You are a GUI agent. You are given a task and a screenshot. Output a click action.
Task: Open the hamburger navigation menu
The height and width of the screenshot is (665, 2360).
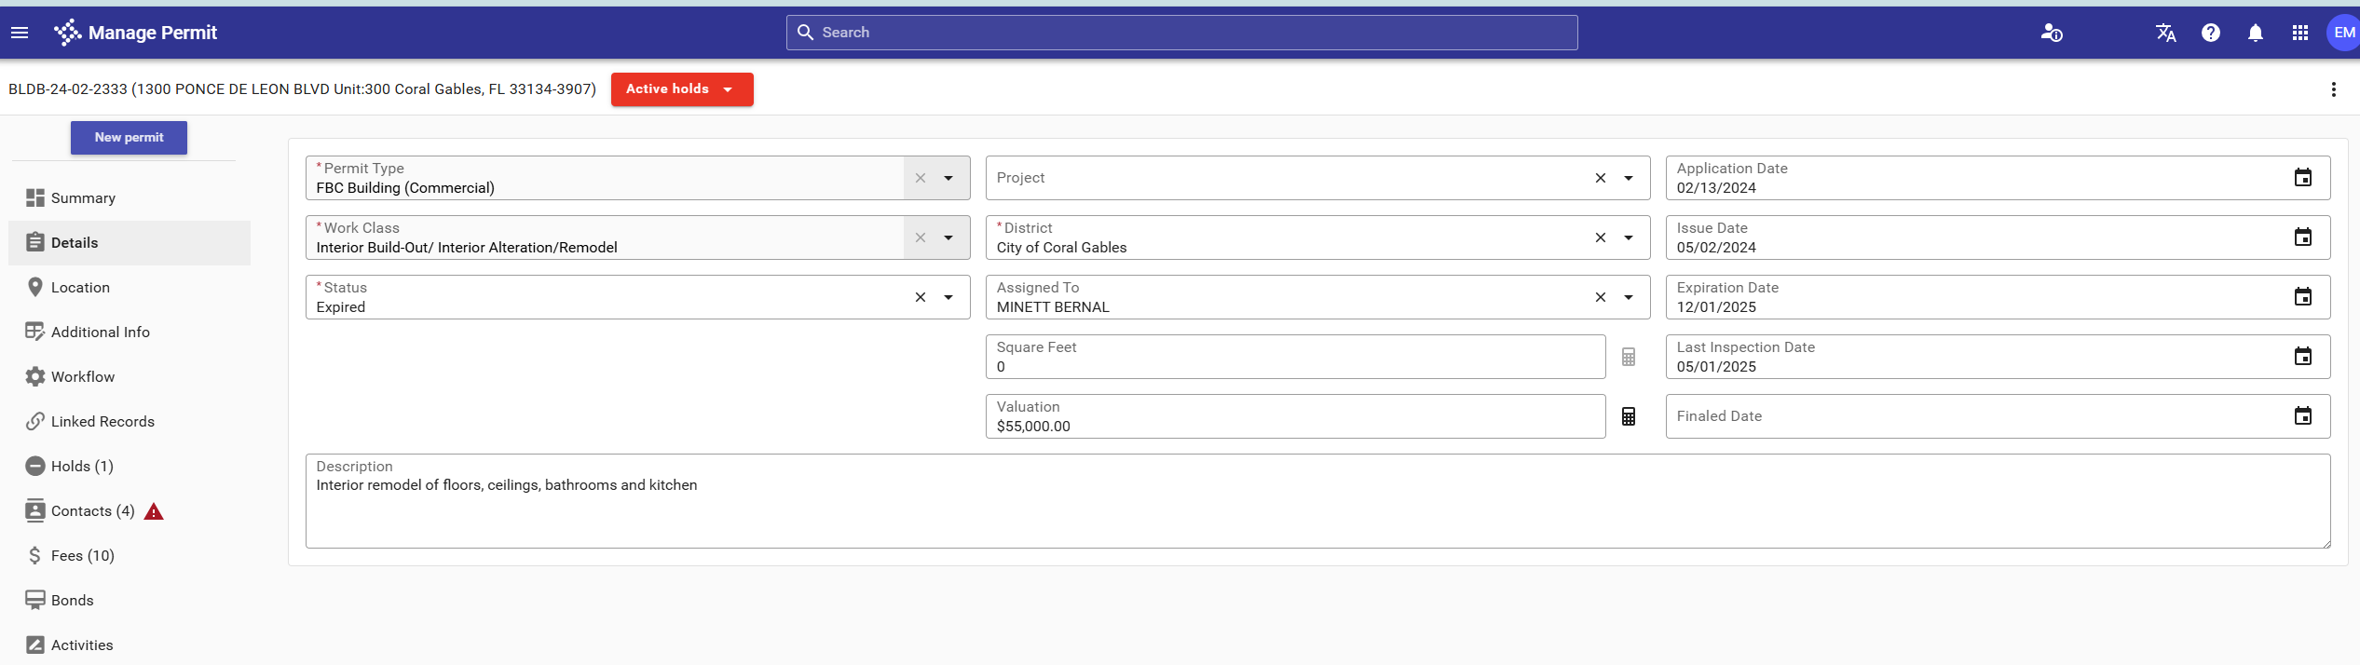tap(20, 33)
